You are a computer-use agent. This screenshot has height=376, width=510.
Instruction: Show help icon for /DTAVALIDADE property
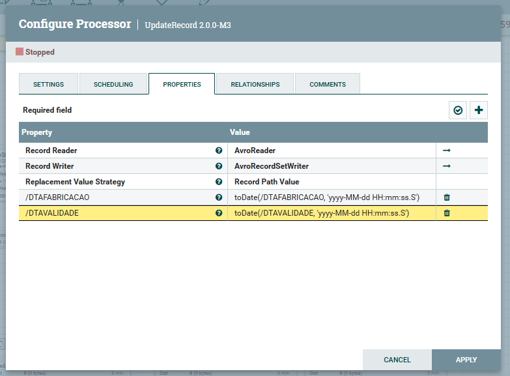(x=219, y=213)
